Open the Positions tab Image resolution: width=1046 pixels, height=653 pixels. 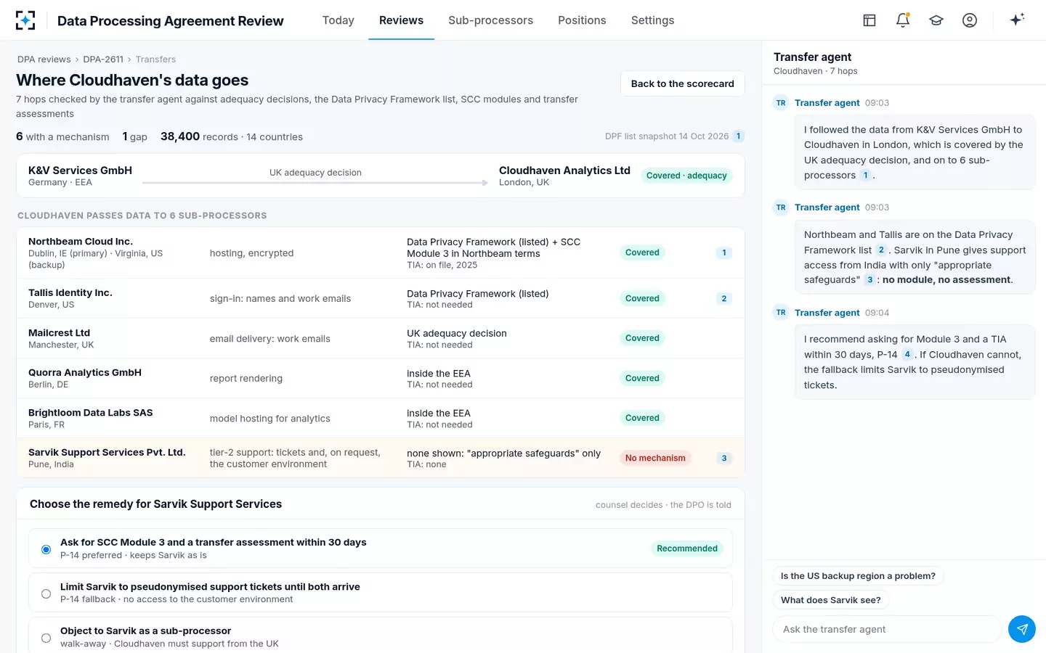click(x=582, y=20)
